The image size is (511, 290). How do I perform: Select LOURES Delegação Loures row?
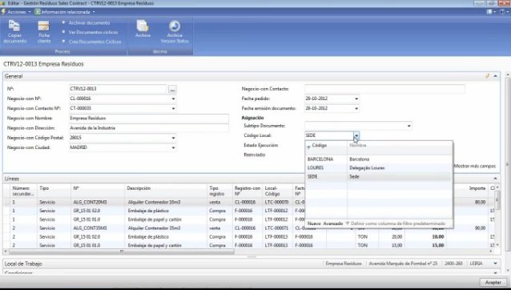coord(379,167)
